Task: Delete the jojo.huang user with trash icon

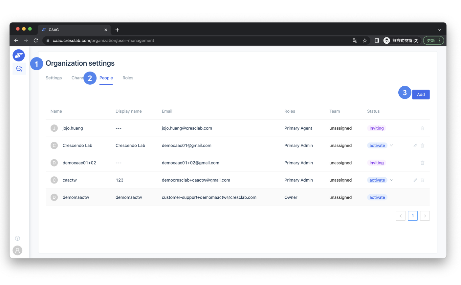Action: (x=423, y=128)
